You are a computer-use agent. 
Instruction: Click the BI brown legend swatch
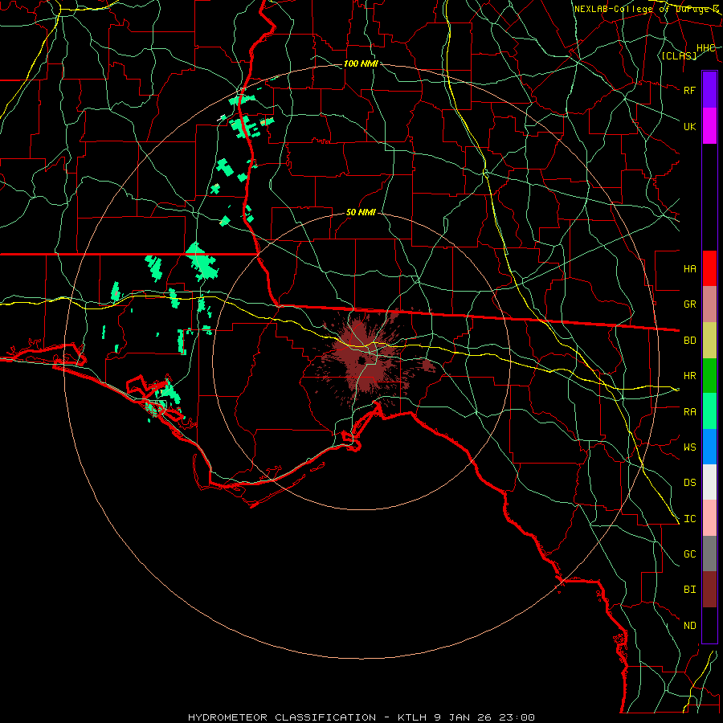(709, 590)
